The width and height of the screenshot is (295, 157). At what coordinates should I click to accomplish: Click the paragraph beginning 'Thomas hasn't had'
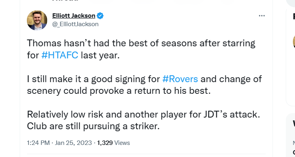pyautogui.click(x=141, y=49)
